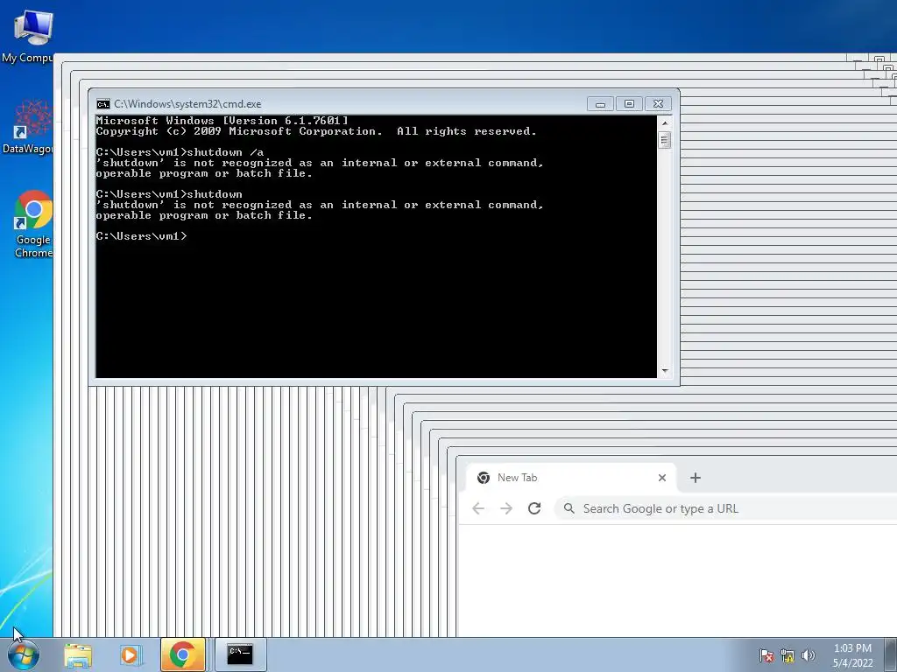Open the volume speaker tray icon
The width and height of the screenshot is (897, 672).
pyautogui.click(x=808, y=655)
